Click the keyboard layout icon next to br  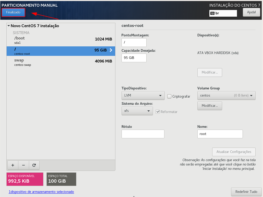212,13
